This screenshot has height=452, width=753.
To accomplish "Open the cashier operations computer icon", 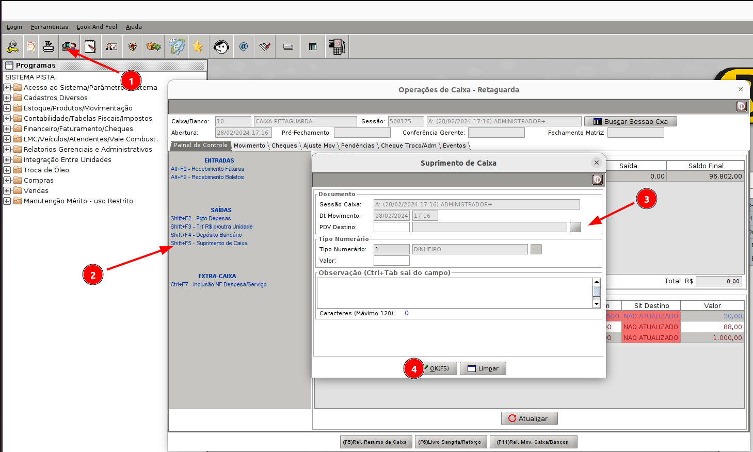I will click(x=69, y=47).
